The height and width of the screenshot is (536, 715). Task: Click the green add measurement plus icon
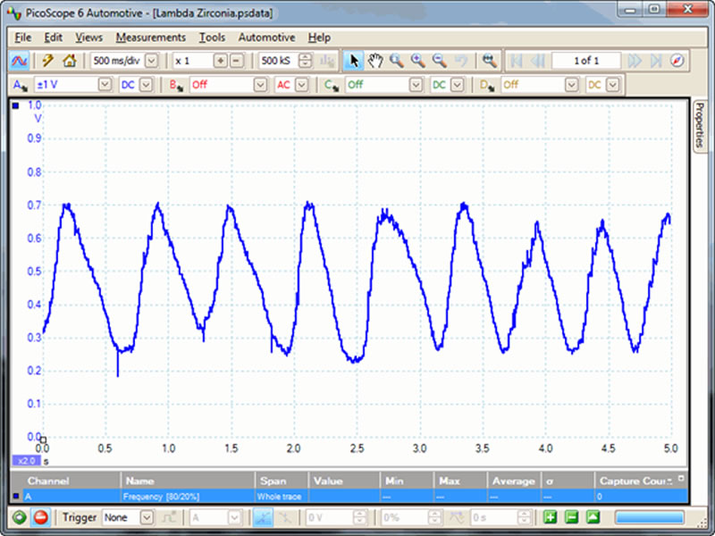[551, 517]
